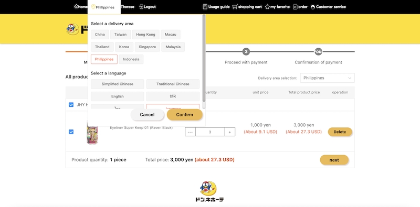Toggle the JHY store checkbox
Image resolution: width=420 pixels, height=207 pixels.
point(71,105)
